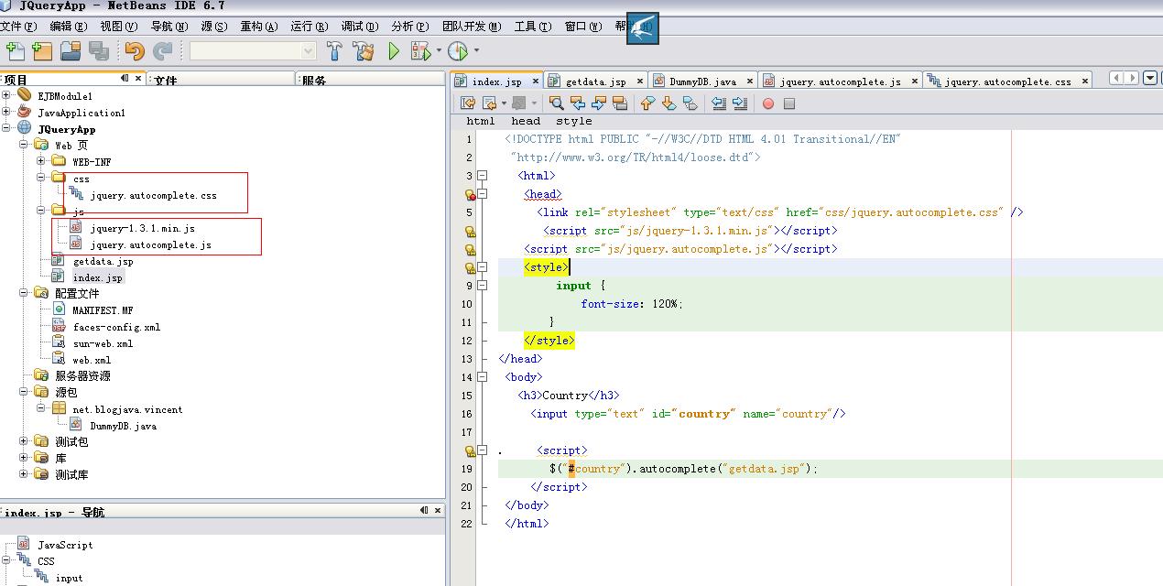Find previous occurrence in editor toolbar
Image resolution: width=1163 pixels, height=586 pixels.
click(577, 103)
